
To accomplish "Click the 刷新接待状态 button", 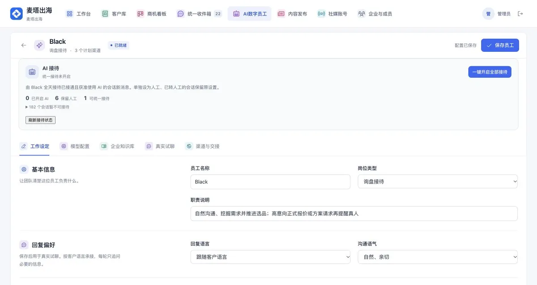I will coord(40,120).
